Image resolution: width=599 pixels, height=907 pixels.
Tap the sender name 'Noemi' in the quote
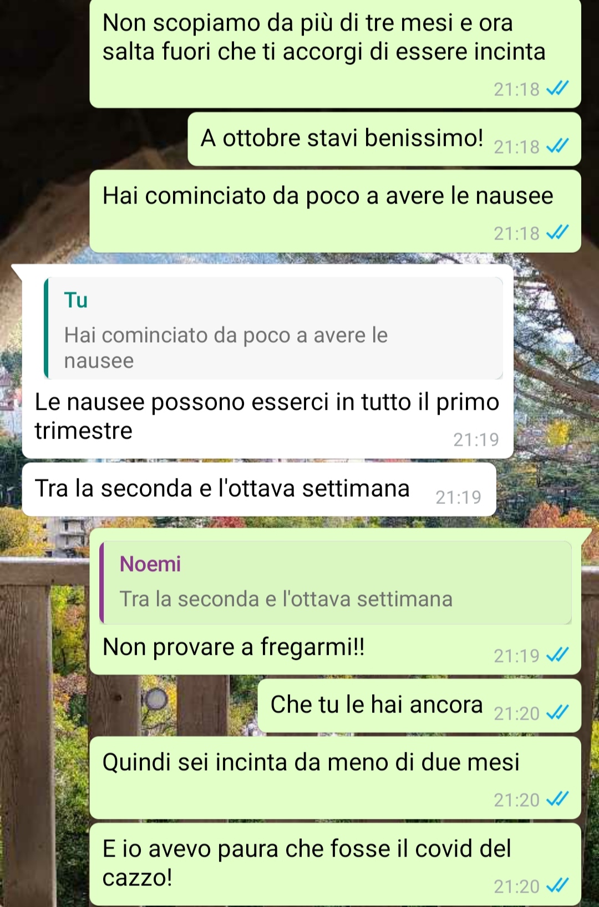point(150,564)
